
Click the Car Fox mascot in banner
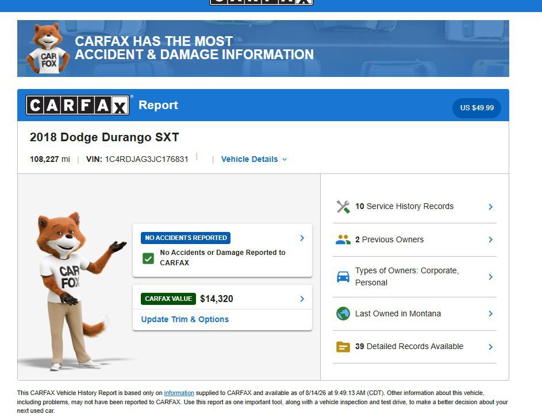point(48,48)
